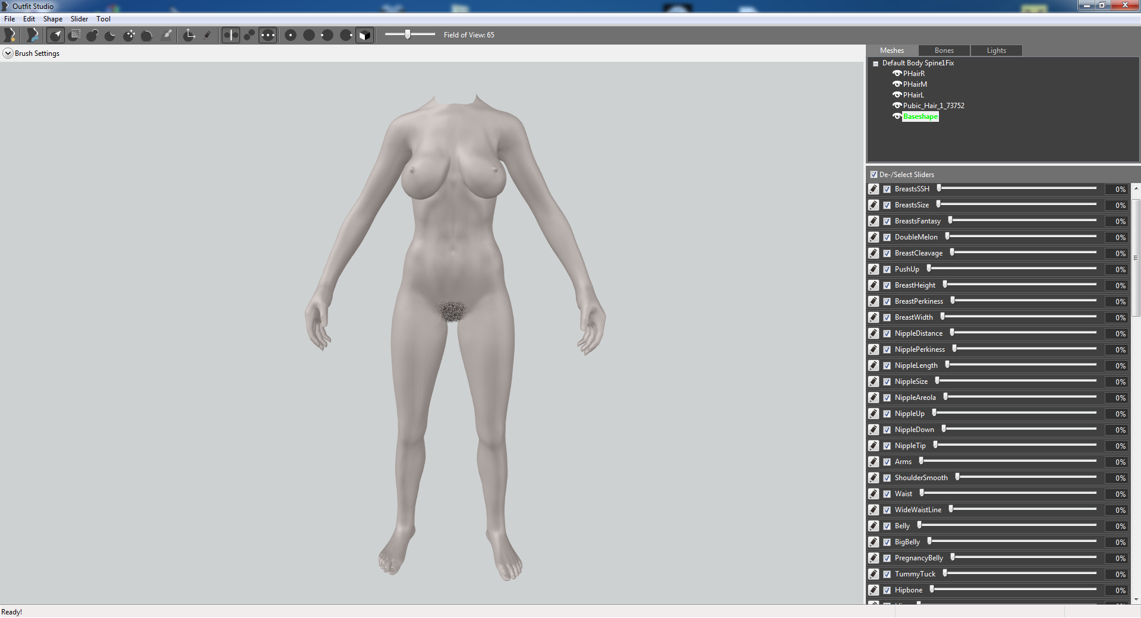Hide the PHairR mesh with eye icon
Screen dimensions: 1141x618
pyautogui.click(x=897, y=74)
